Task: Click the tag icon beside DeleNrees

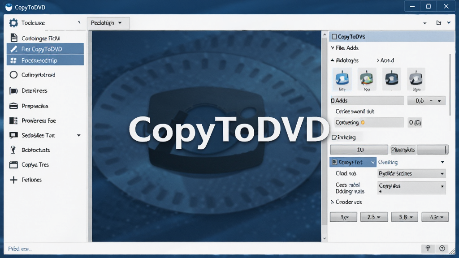Action: (13, 90)
